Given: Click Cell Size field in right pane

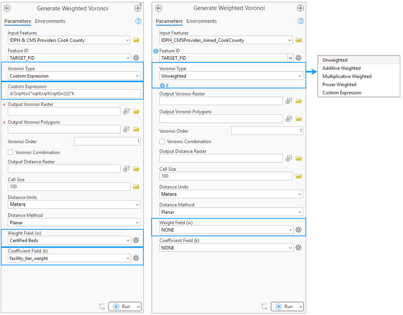Looking at the screenshot, I should [x=226, y=176].
